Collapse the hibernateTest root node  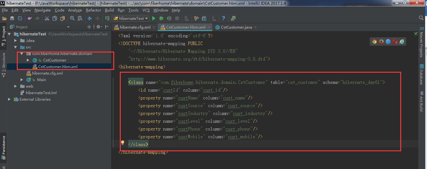[x=9, y=34]
